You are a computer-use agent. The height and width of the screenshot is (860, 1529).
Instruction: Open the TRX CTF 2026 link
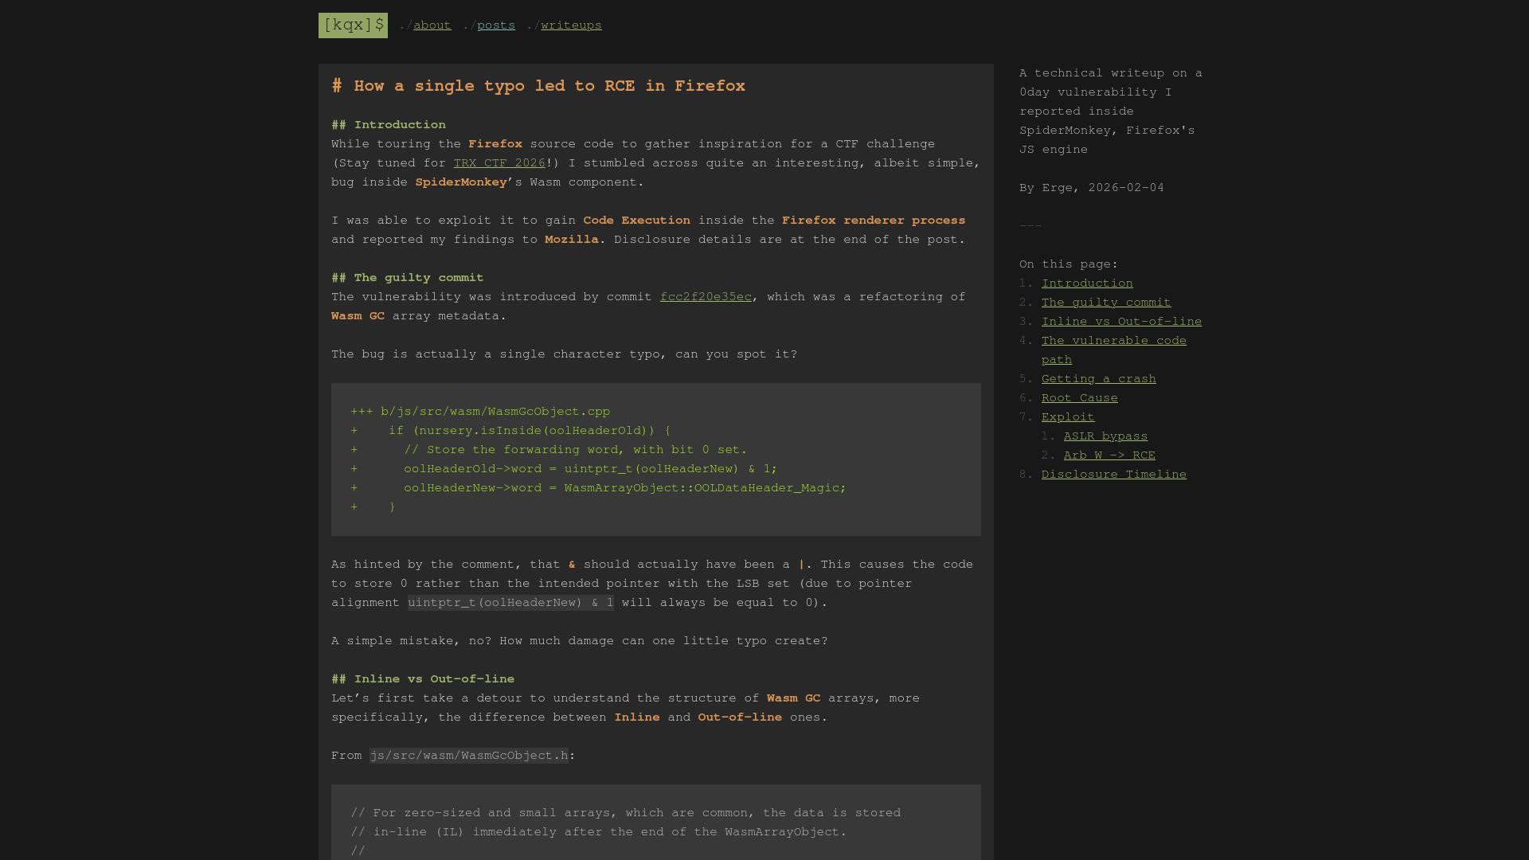tap(499, 162)
